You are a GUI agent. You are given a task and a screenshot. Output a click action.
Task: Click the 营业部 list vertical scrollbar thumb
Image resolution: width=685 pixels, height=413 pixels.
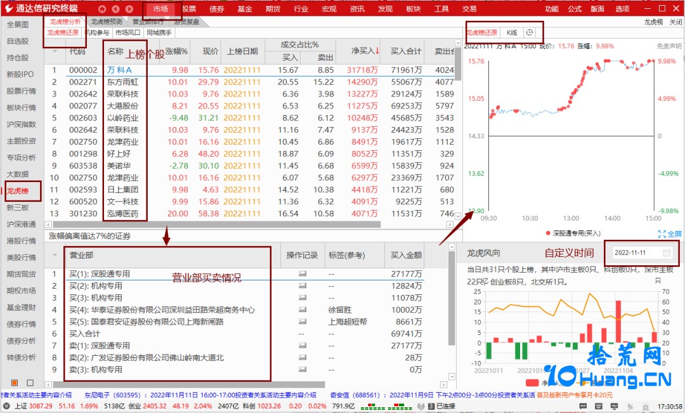point(452,299)
